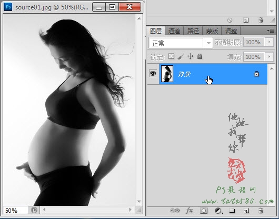
Task: Click upper panel scroll down arrow
Action: coord(272,12)
